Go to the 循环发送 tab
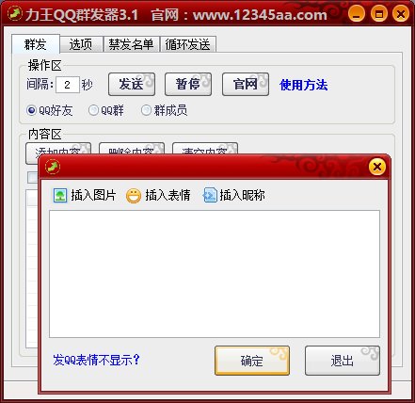The image size is (415, 403). 188,44
